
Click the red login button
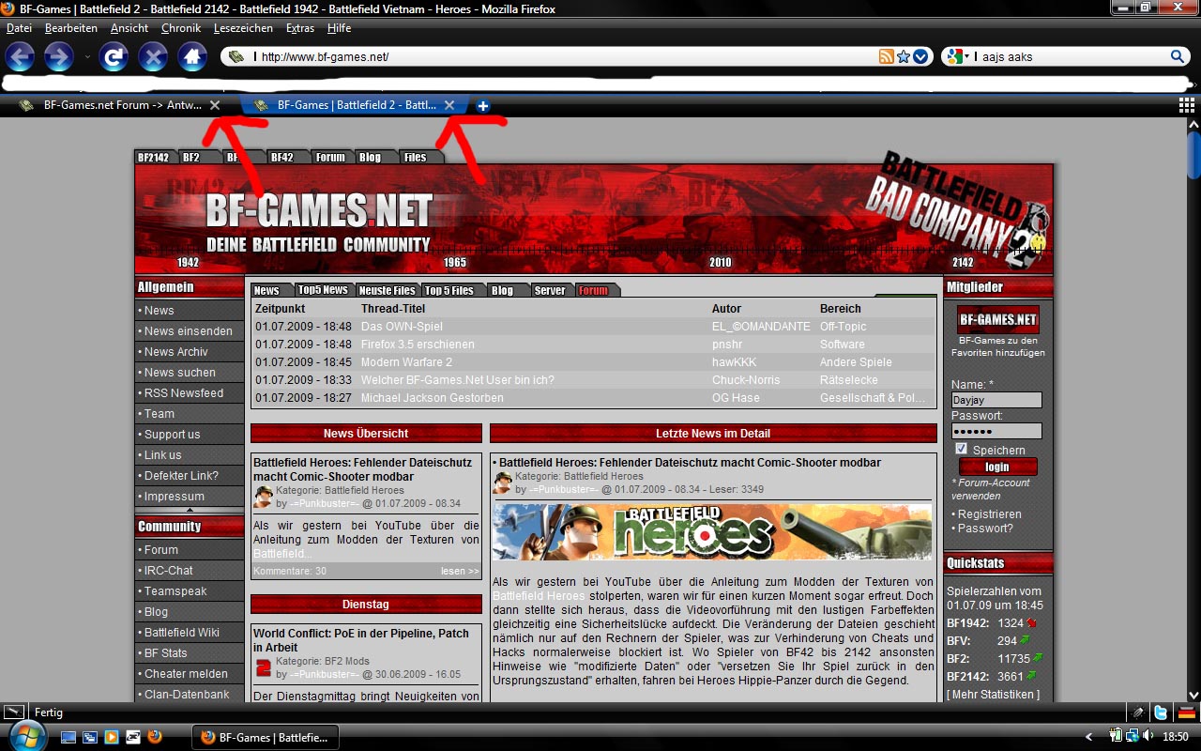pyautogui.click(x=997, y=467)
